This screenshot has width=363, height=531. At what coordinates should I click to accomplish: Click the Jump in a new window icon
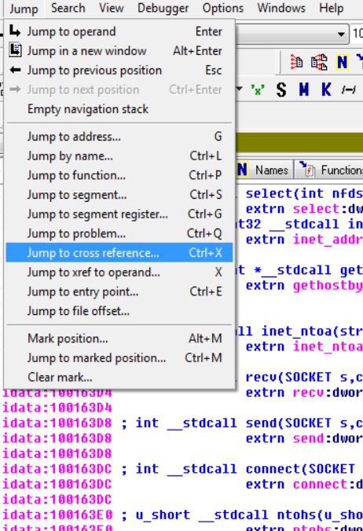[15, 50]
